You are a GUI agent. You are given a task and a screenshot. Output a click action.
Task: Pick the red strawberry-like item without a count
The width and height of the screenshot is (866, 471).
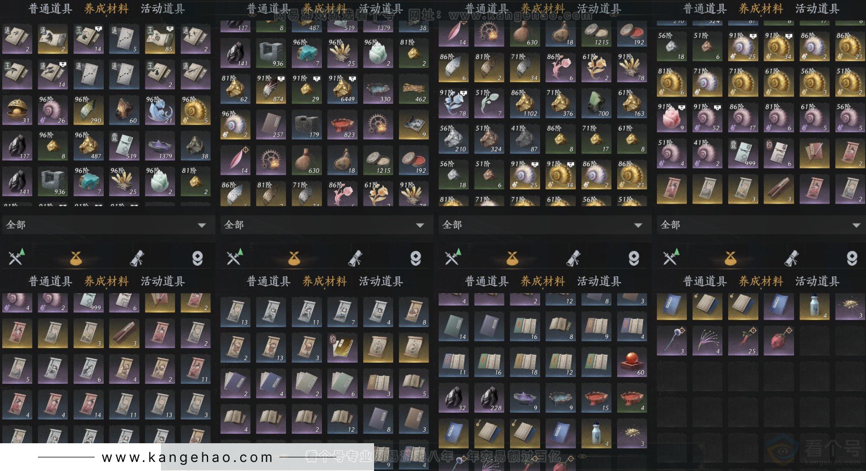point(779,341)
